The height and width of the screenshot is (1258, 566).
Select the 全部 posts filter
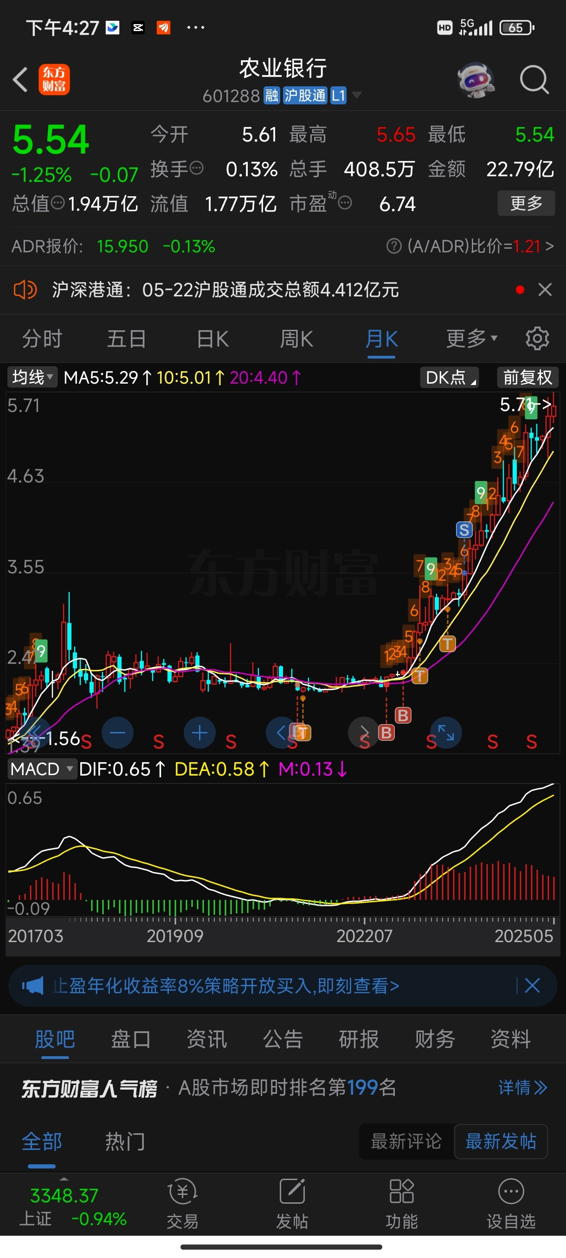coord(41,1141)
